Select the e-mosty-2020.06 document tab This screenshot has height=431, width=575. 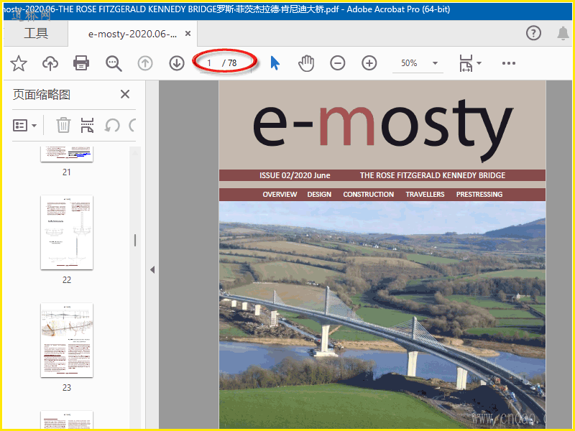click(x=132, y=34)
